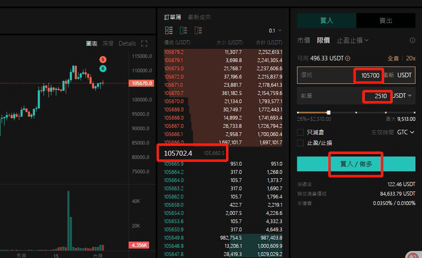Switch order book to asks-only view icon
422x258 pixels.
[198, 30]
